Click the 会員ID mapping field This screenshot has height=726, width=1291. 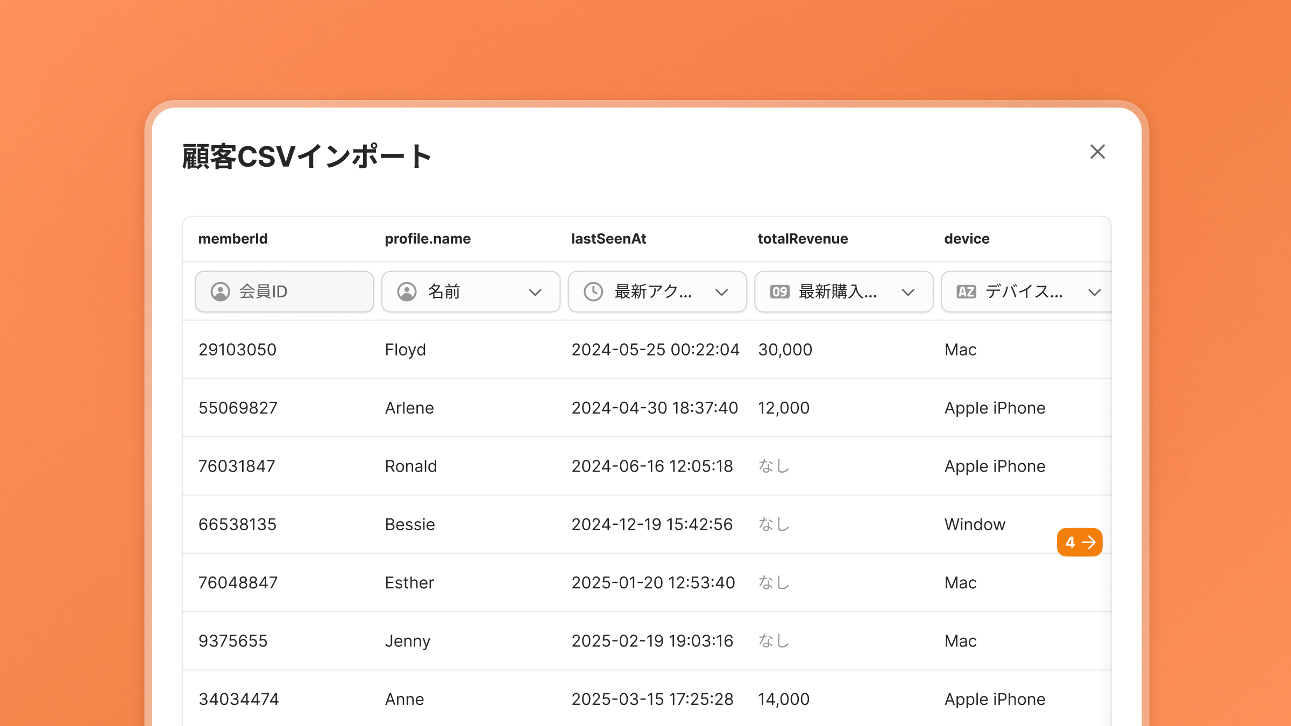point(284,291)
